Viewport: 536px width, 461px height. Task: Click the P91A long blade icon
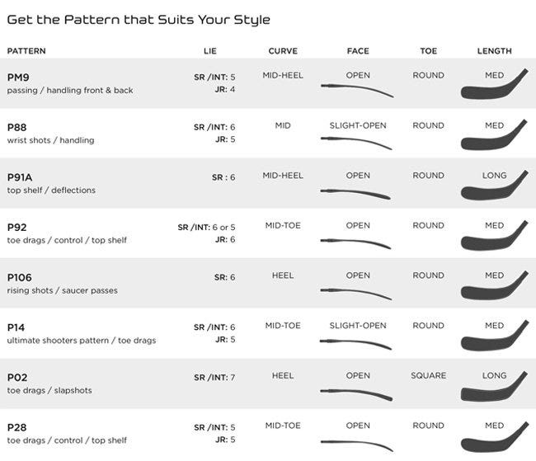(493, 187)
